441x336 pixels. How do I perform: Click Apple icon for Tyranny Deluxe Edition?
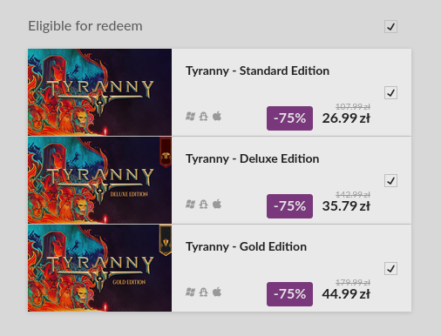click(217, 204)
